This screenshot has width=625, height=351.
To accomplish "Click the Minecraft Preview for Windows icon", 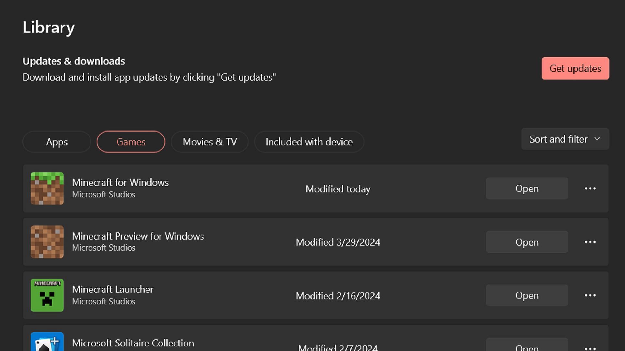I will tap(47, 242).
